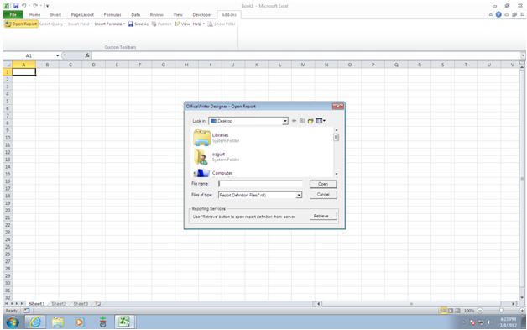Click Save As in the custom toolbar
The height and width of the screenshot is (330, 527).
[x=138, y=24]
